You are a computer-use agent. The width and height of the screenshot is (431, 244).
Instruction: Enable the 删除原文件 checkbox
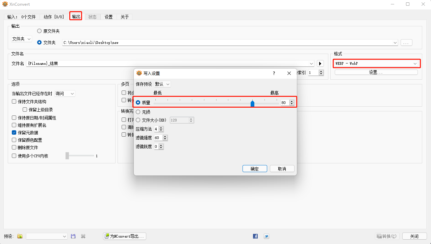(x=14, y=147)
